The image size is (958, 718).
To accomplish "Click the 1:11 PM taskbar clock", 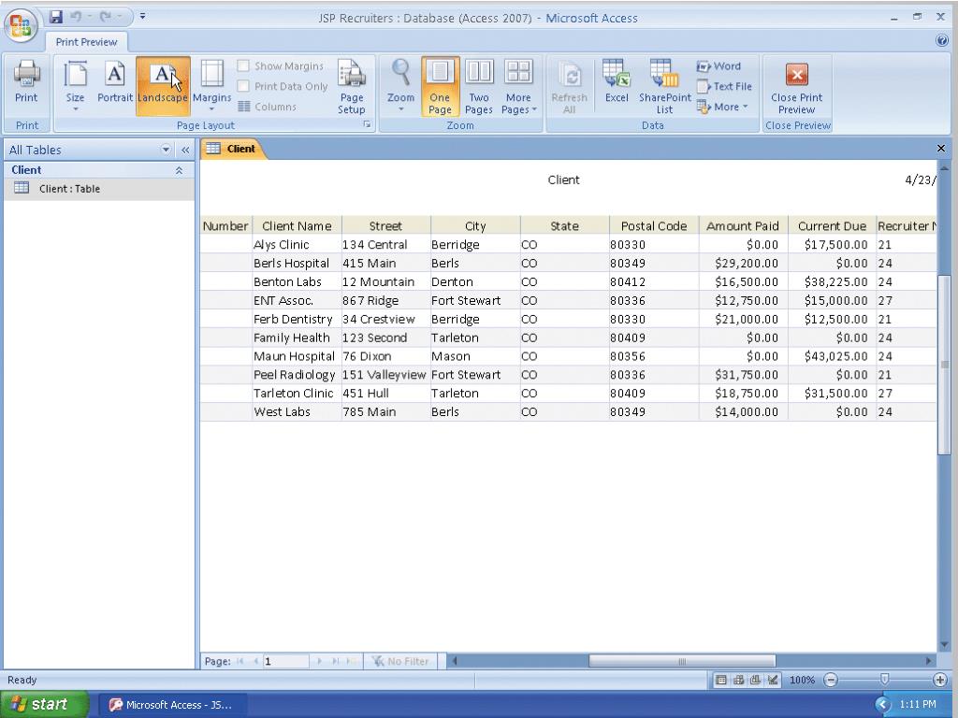I will coord(918,705).
